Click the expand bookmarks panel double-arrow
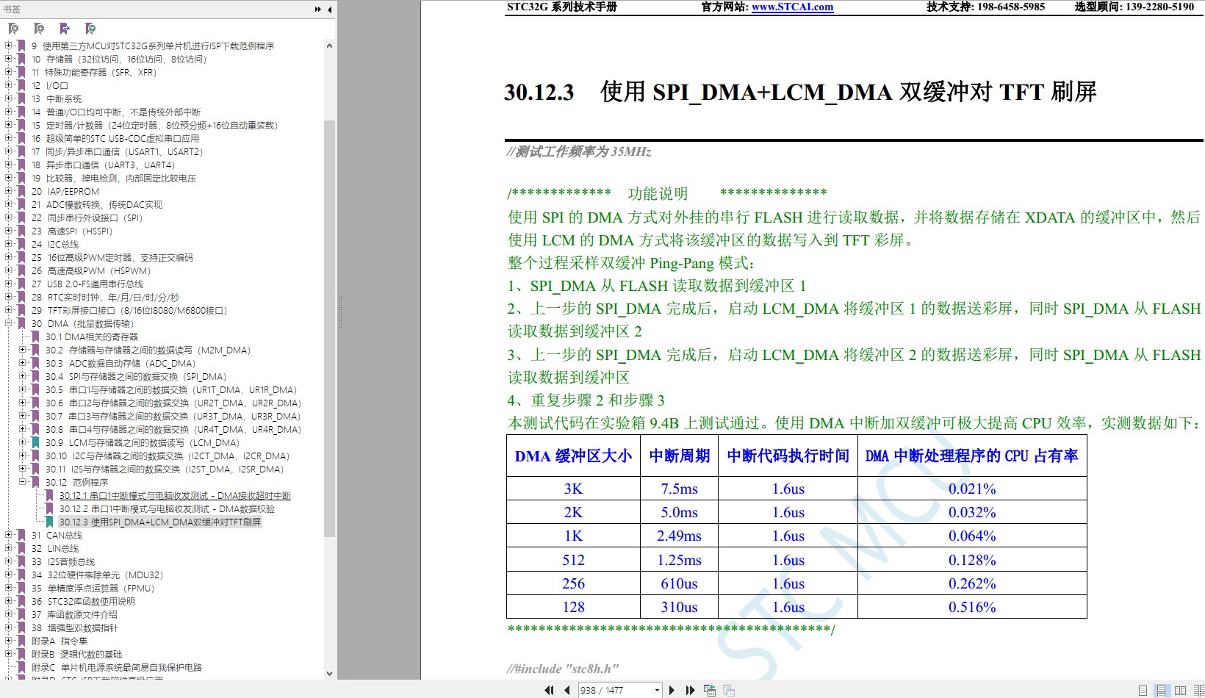1205x698 pixels. [318, 10]
